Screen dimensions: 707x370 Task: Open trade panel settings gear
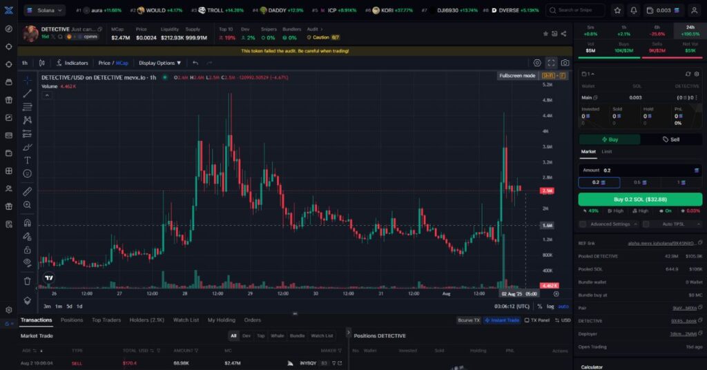click(697, 74)
